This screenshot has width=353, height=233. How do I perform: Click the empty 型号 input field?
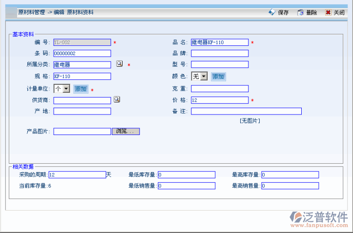click(220, 64)
